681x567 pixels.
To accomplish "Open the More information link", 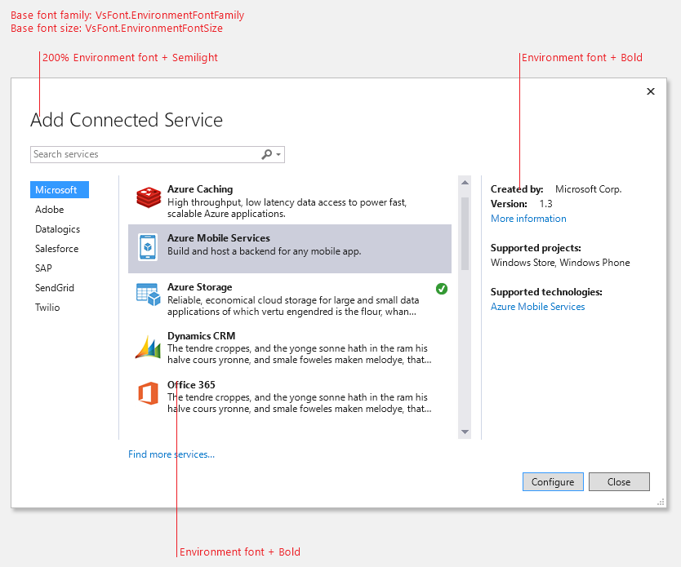I will coord(528,219).
